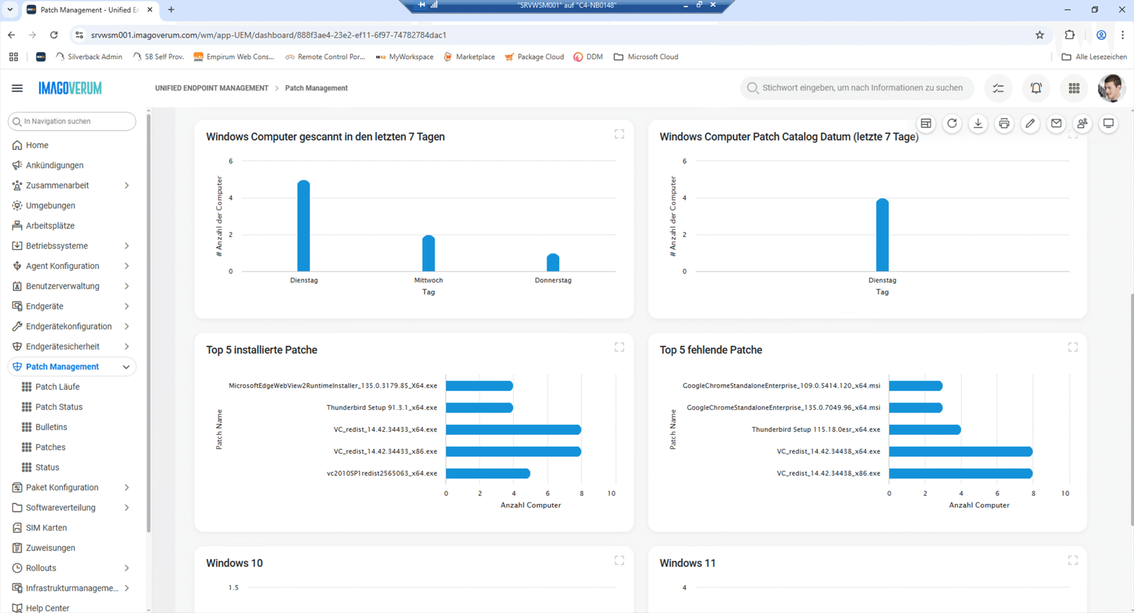Expand Rollouts submenu

pyautogui.click(x=126, y=568)
